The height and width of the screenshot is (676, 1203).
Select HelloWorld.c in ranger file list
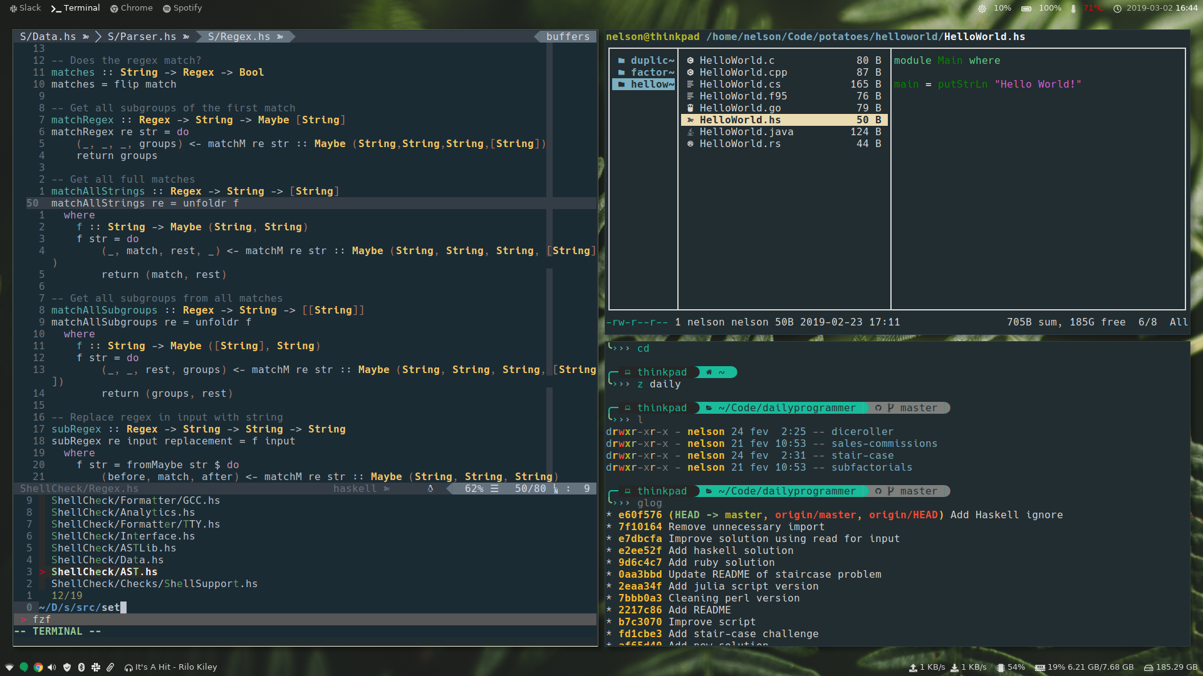(784, 61)
